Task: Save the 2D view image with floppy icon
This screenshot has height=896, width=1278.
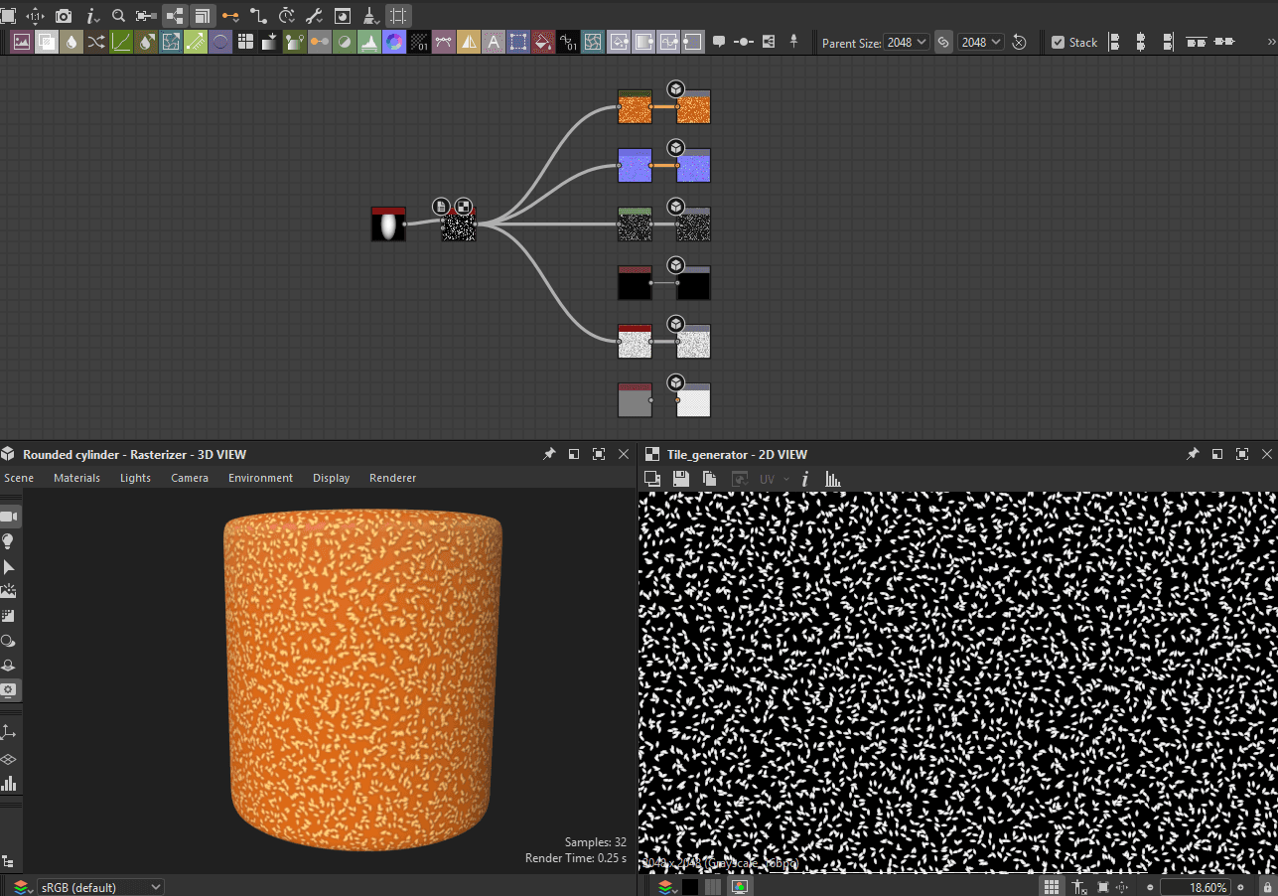Action: (x=680, y=479)
